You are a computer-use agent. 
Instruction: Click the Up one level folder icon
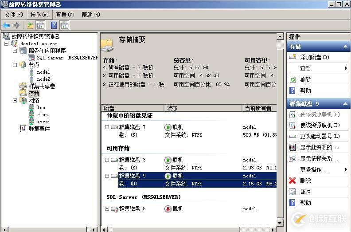tap(30, 26)
